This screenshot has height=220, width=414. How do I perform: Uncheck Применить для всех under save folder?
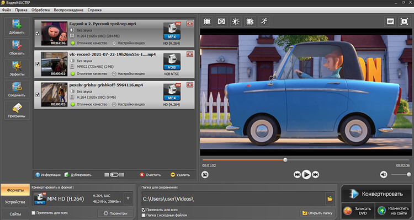pos(144,210)
